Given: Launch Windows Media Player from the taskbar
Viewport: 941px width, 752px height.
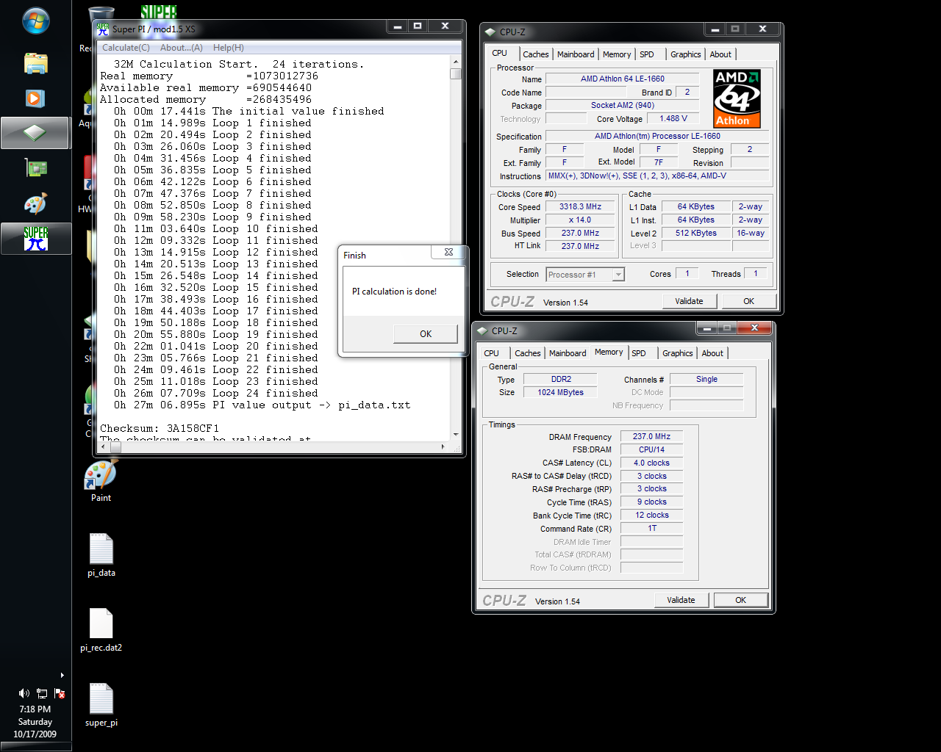Looking at the screenshot, I should [x=35, y=98].
